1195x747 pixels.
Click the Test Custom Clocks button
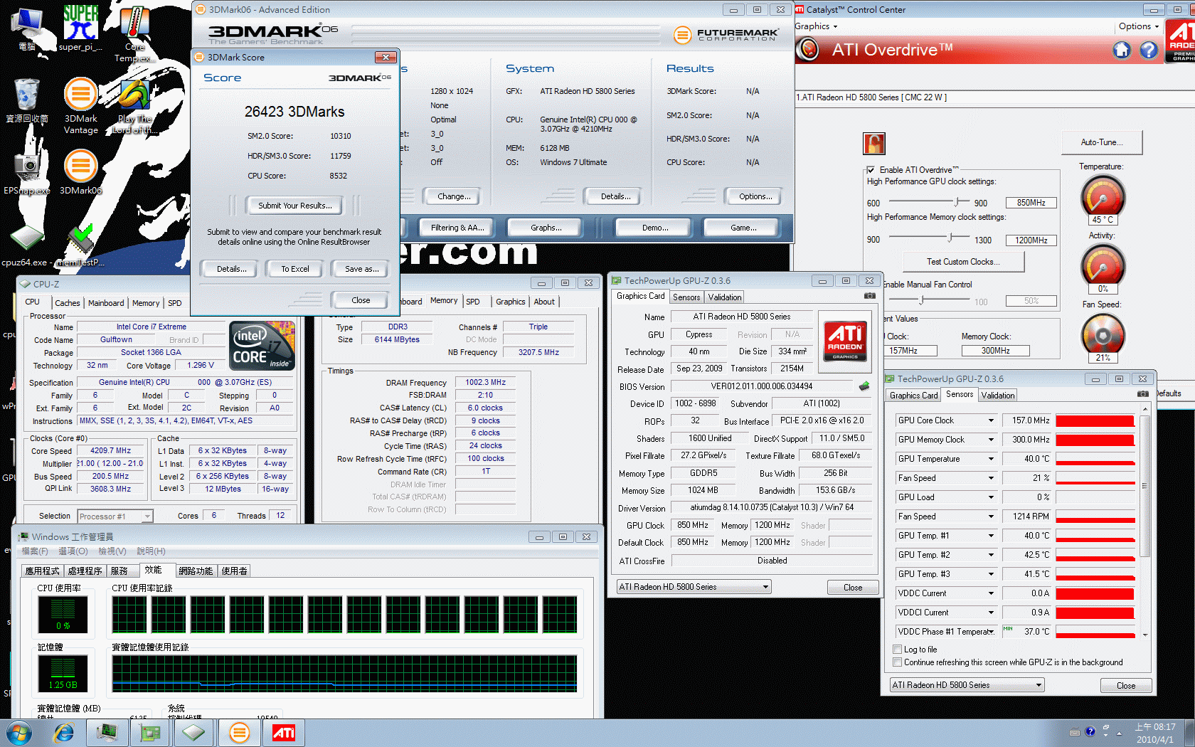point(963,262)
